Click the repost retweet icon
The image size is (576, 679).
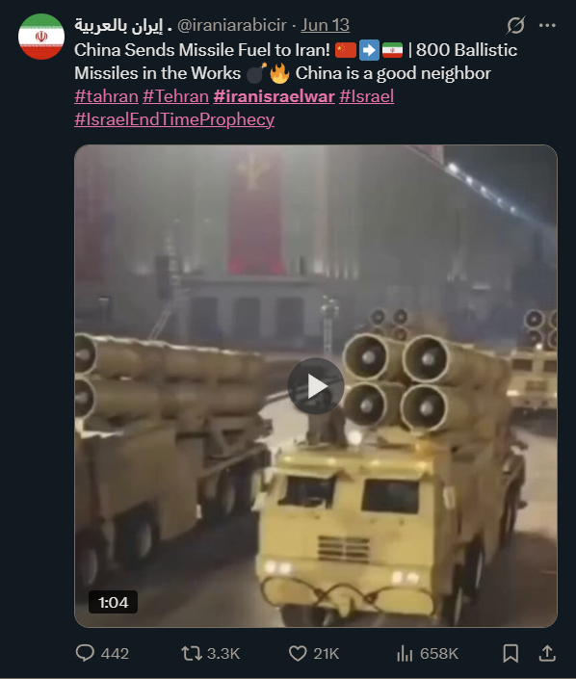point(191,653)
